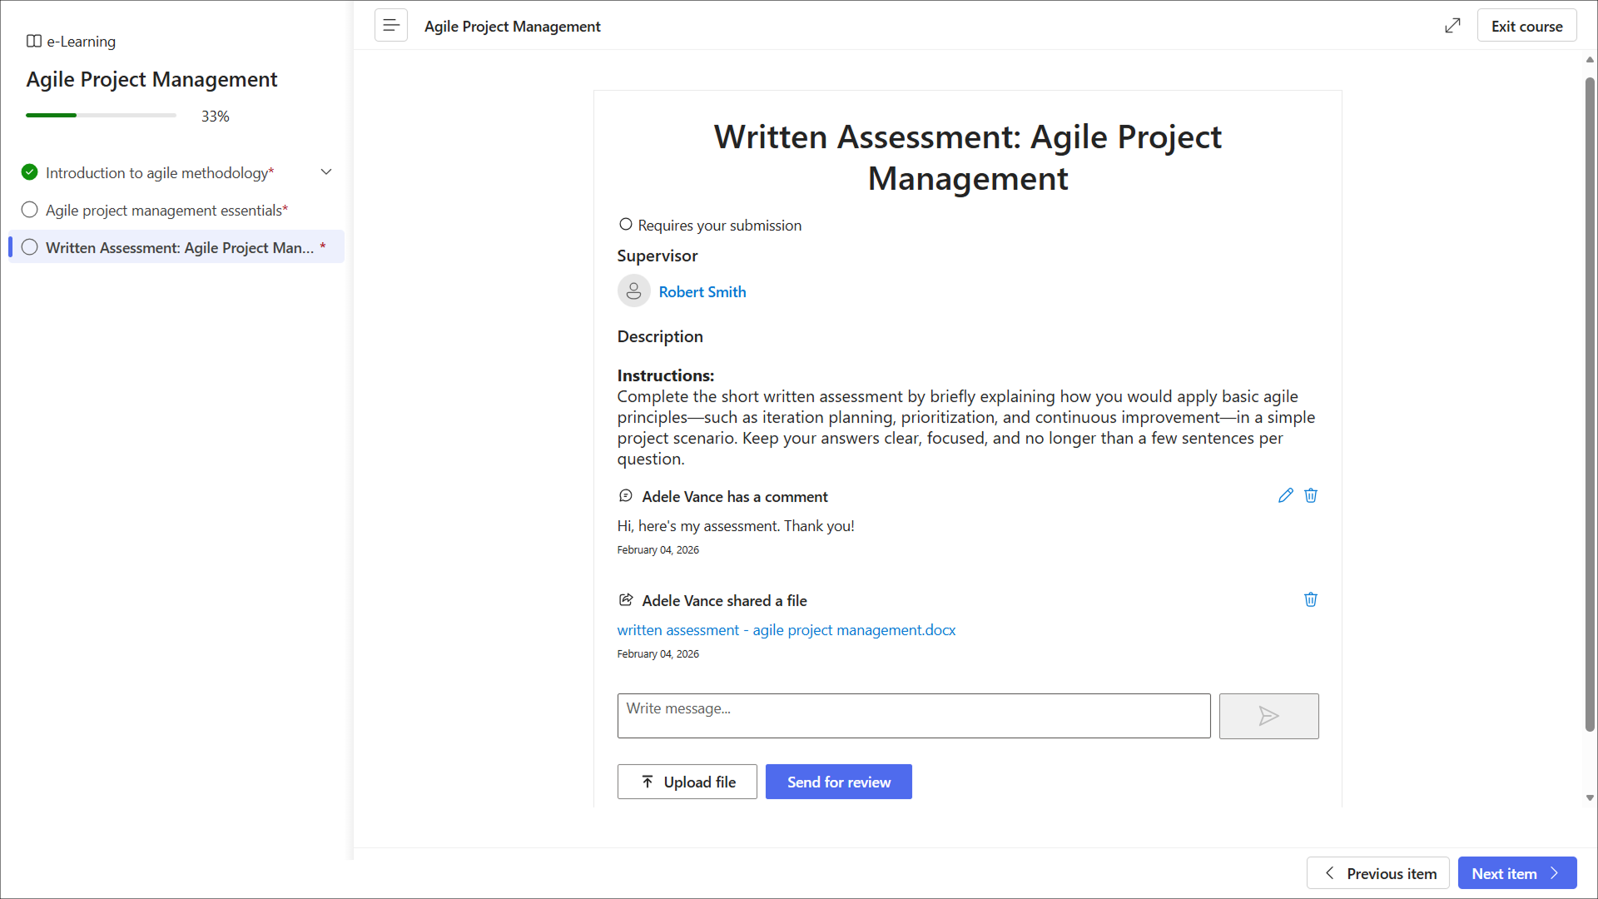
Task: Select Written Assessment item in course outline
Action: coord(180,247)
